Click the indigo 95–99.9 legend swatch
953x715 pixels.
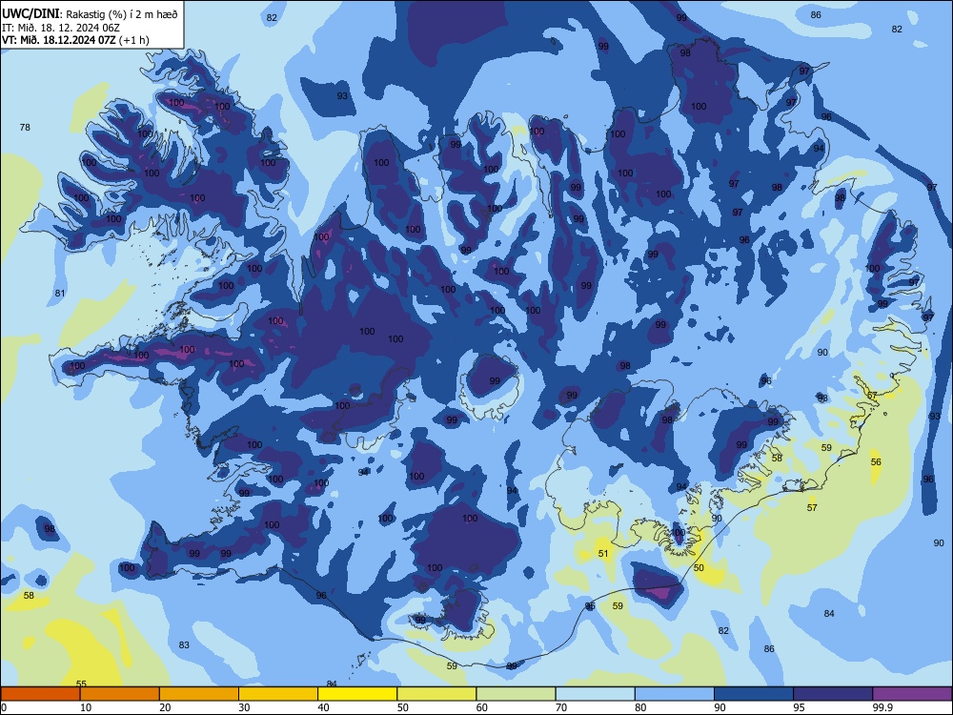[x=833, y=694]
